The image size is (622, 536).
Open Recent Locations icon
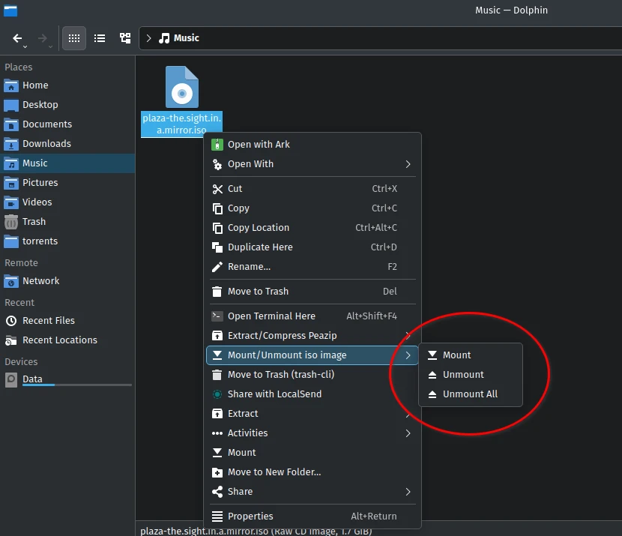(x=11, y=340)
